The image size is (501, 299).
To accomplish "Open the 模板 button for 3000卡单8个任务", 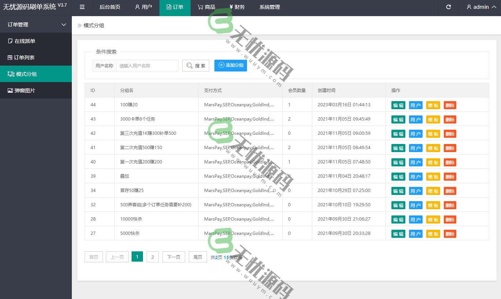I will pyautogui.click(x=433, y=119).
